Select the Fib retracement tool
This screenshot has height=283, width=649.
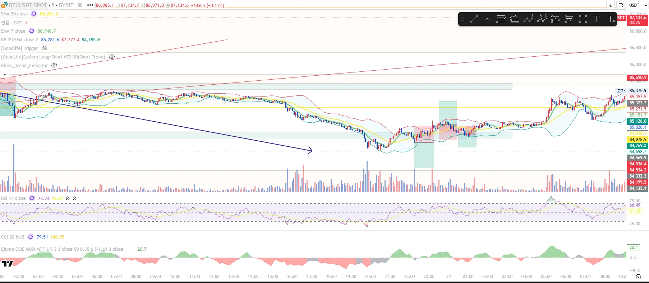[501, 19]
